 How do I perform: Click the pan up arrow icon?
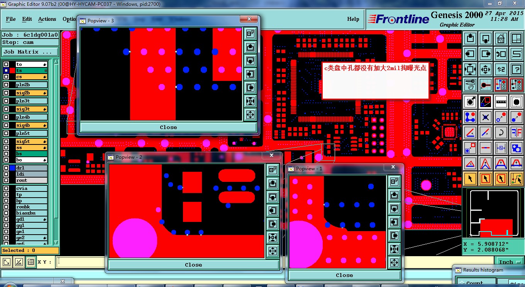[471, 39]
